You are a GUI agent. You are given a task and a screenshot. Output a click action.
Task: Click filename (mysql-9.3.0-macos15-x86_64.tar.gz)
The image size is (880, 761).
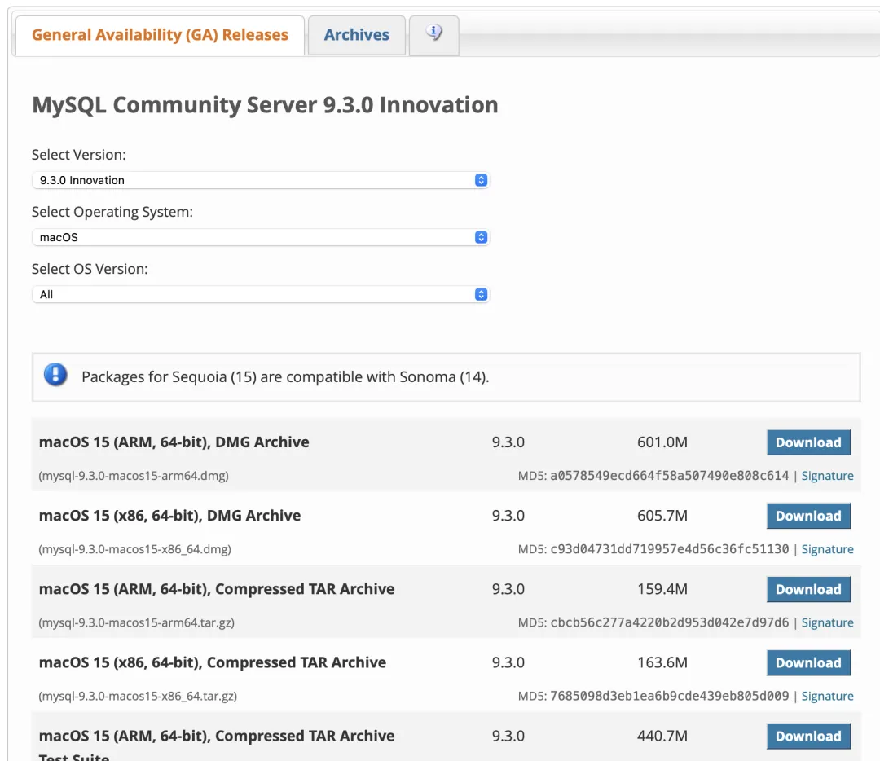pyautogui.click(x=138, y=697)
